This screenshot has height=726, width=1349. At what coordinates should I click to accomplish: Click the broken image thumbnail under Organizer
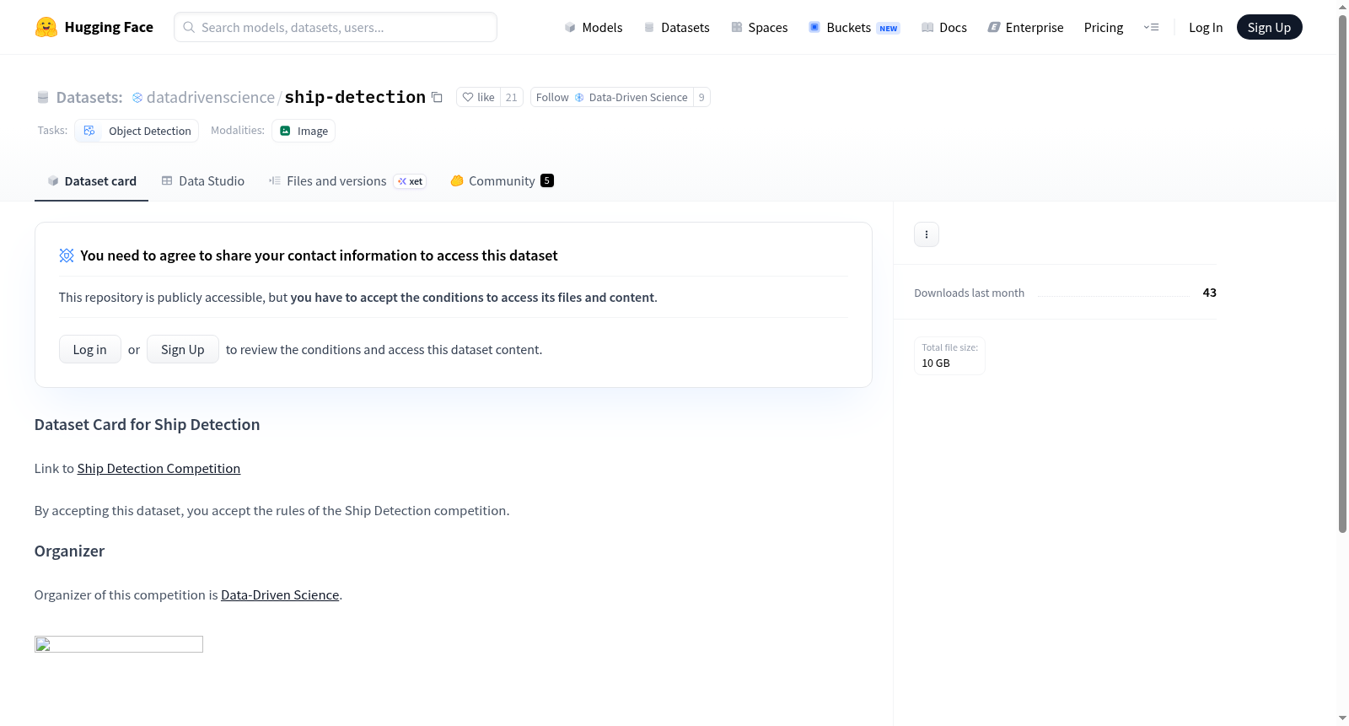tap(119, 644)
